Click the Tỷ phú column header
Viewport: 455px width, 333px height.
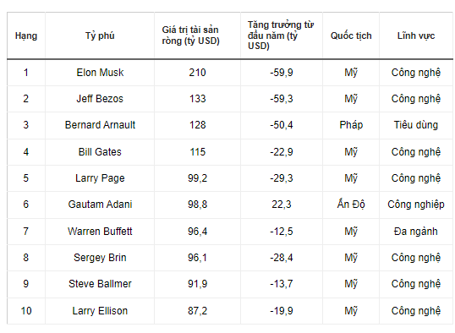(x=100, y=35)
